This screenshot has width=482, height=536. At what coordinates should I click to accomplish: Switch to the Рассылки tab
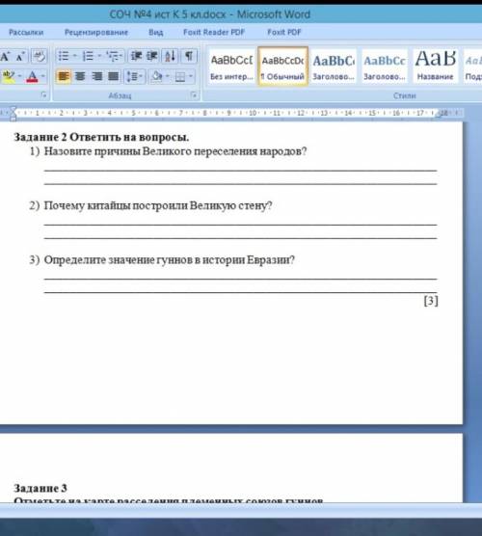pyautogui.click(x=26, y=33)
